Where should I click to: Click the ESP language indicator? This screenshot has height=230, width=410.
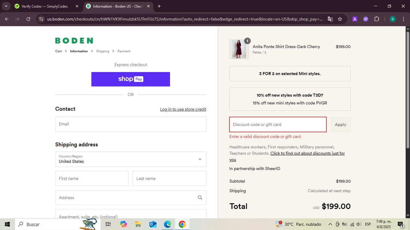click(368, 224)
